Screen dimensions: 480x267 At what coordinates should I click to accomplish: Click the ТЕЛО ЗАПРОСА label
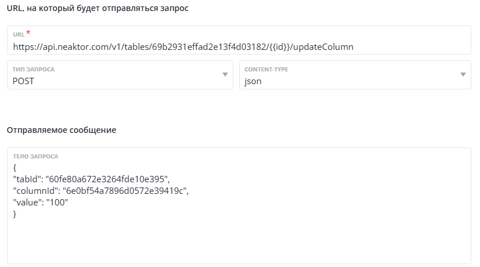click(x=36, y=157)
